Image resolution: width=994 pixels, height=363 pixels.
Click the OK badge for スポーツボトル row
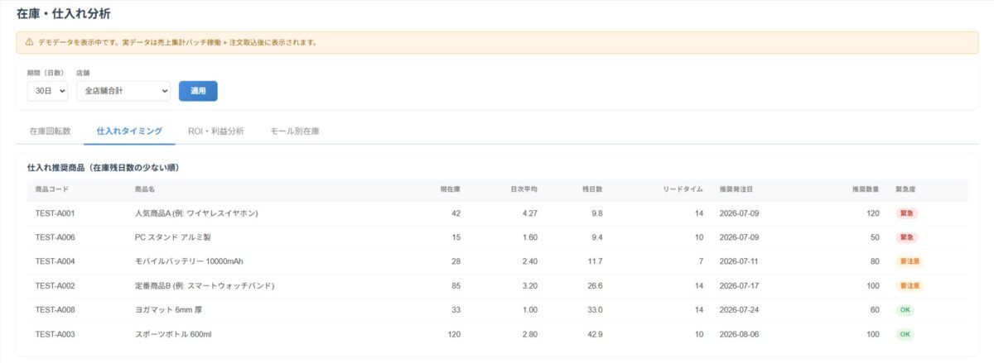point(905,335)
